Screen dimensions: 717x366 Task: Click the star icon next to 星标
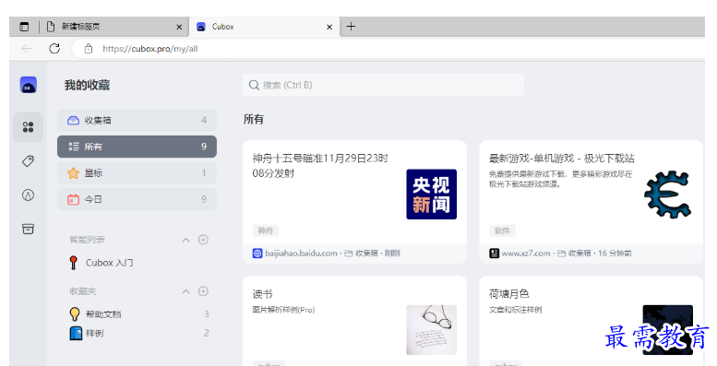click(x=73, y=173)
